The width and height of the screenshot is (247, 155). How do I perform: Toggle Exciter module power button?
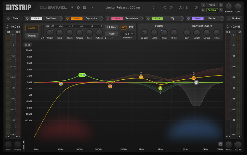pyautogui.click(x=189, y=19)
